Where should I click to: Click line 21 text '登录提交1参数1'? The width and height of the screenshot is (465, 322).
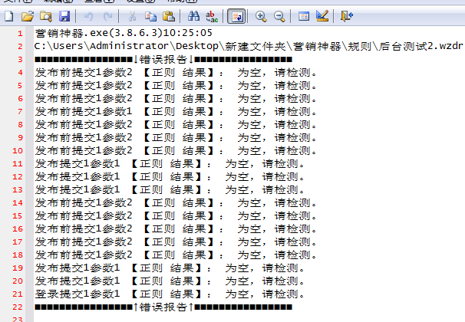click(x=77, y=294)
